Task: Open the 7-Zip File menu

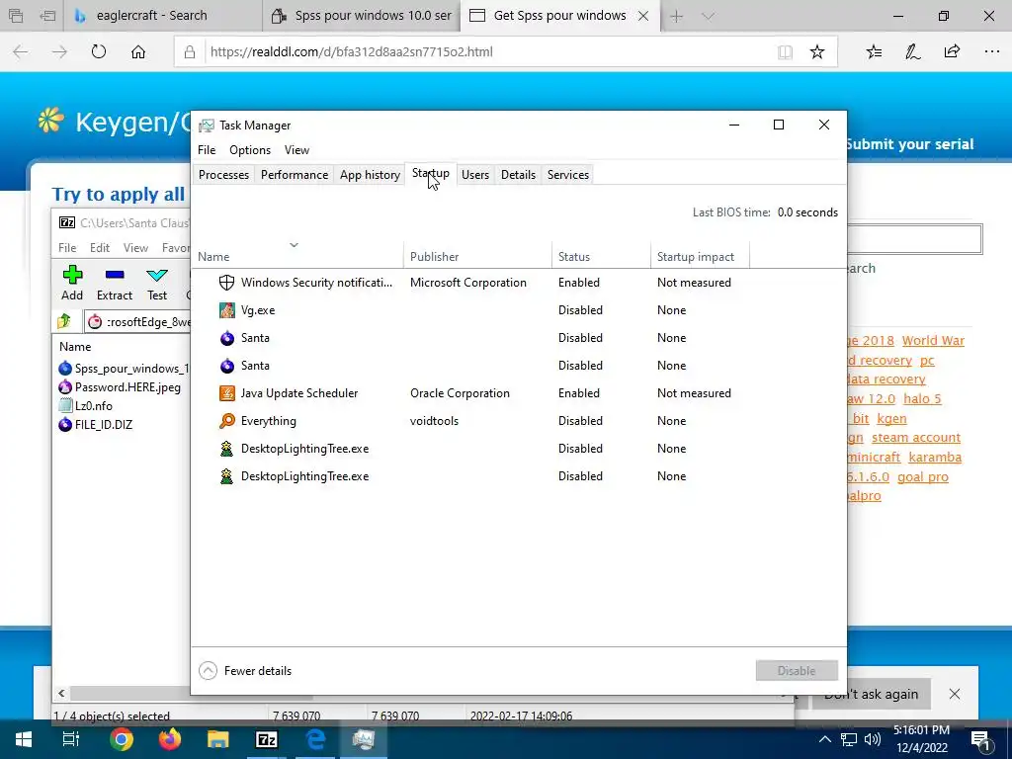Action: (67, 248)
